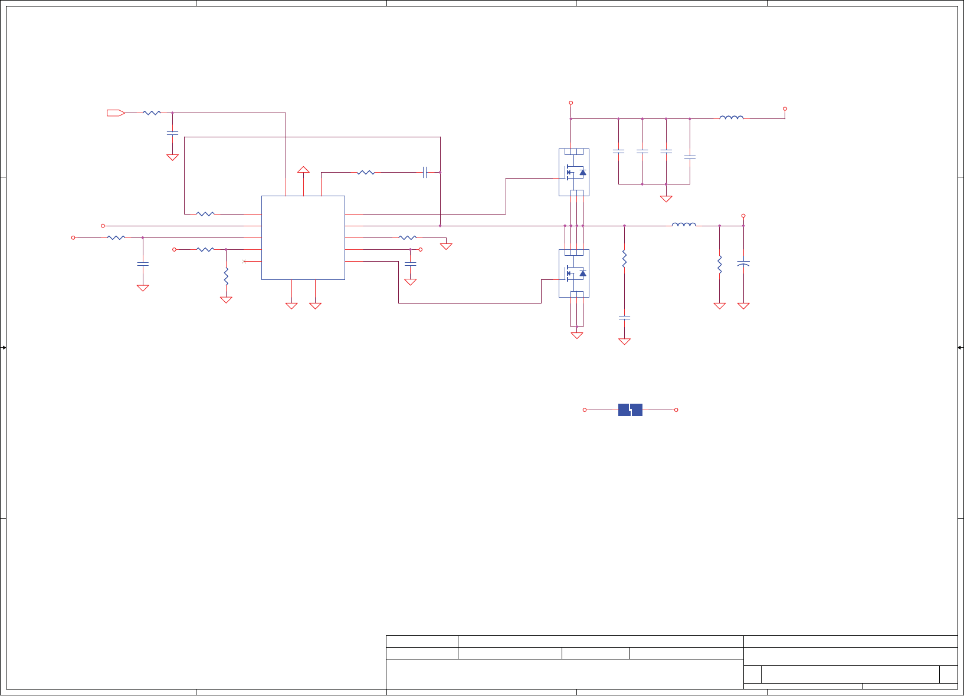
Task: Select the output inductor after the MOSFETs
Action: pyautogui.click(x=684, y=225)
